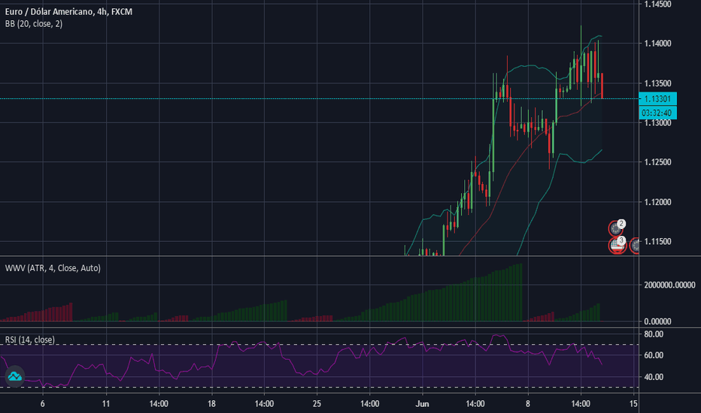701x413 pixels.
Task: Click the 1.13500 price axis label
Action: pyautogui.click(x=657, y=83)
